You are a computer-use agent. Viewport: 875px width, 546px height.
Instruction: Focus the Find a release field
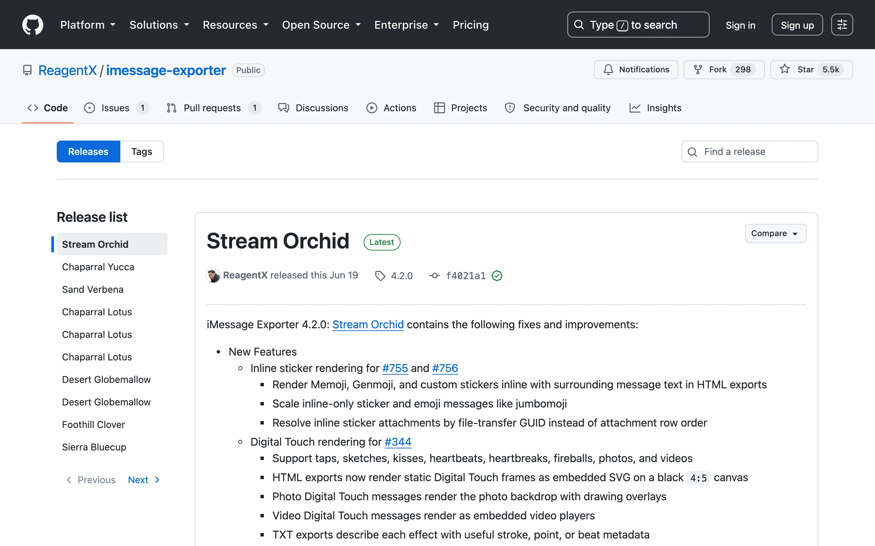tap(750, 151)
